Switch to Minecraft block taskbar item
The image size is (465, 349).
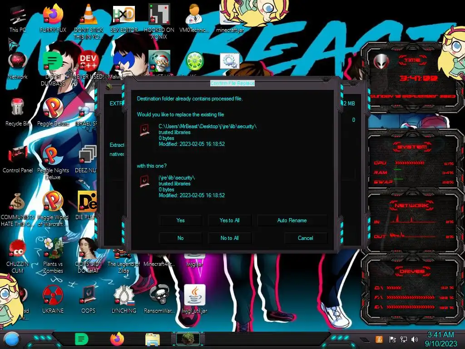pos(188,339)
